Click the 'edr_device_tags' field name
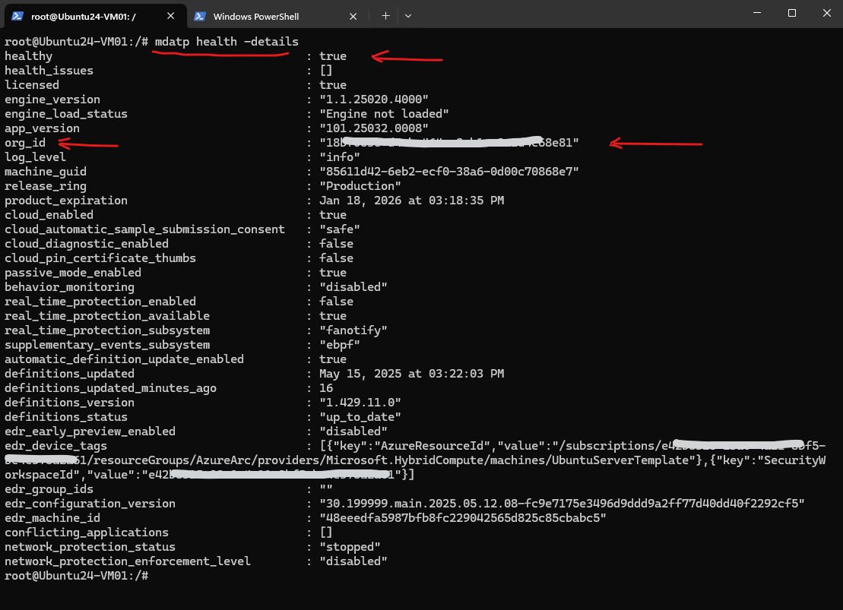The image size is (843, 610). pos(56,446)
